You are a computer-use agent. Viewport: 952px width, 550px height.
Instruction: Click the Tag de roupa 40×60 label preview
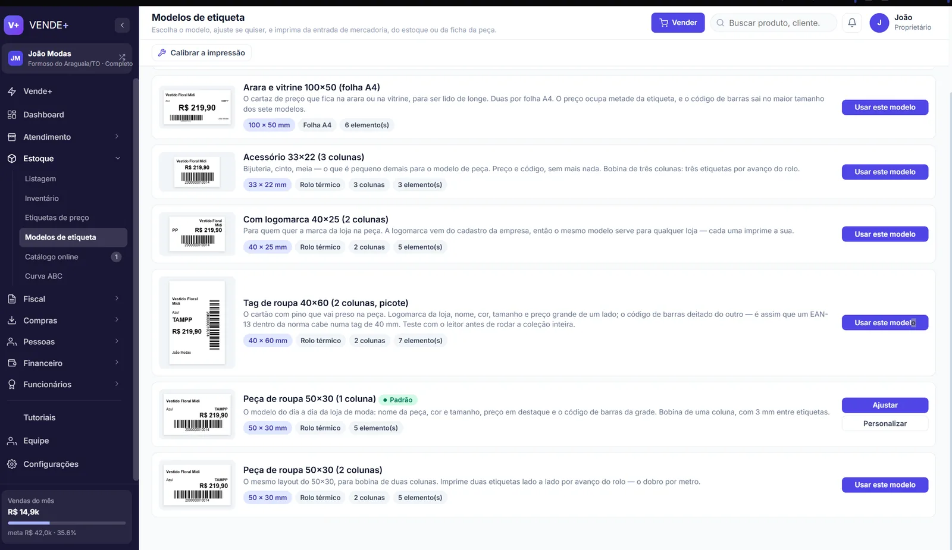[x=197, y=323]
